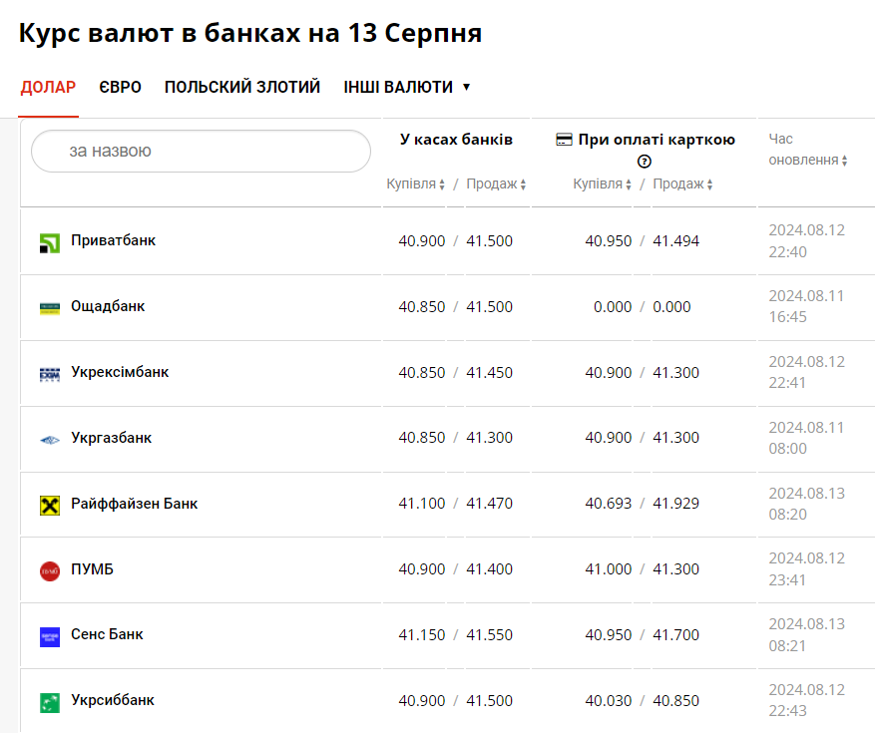This screenshot has width=875, height=733.
Task: Sort by cash desk Купівля rate
Action: click(416, 184)
